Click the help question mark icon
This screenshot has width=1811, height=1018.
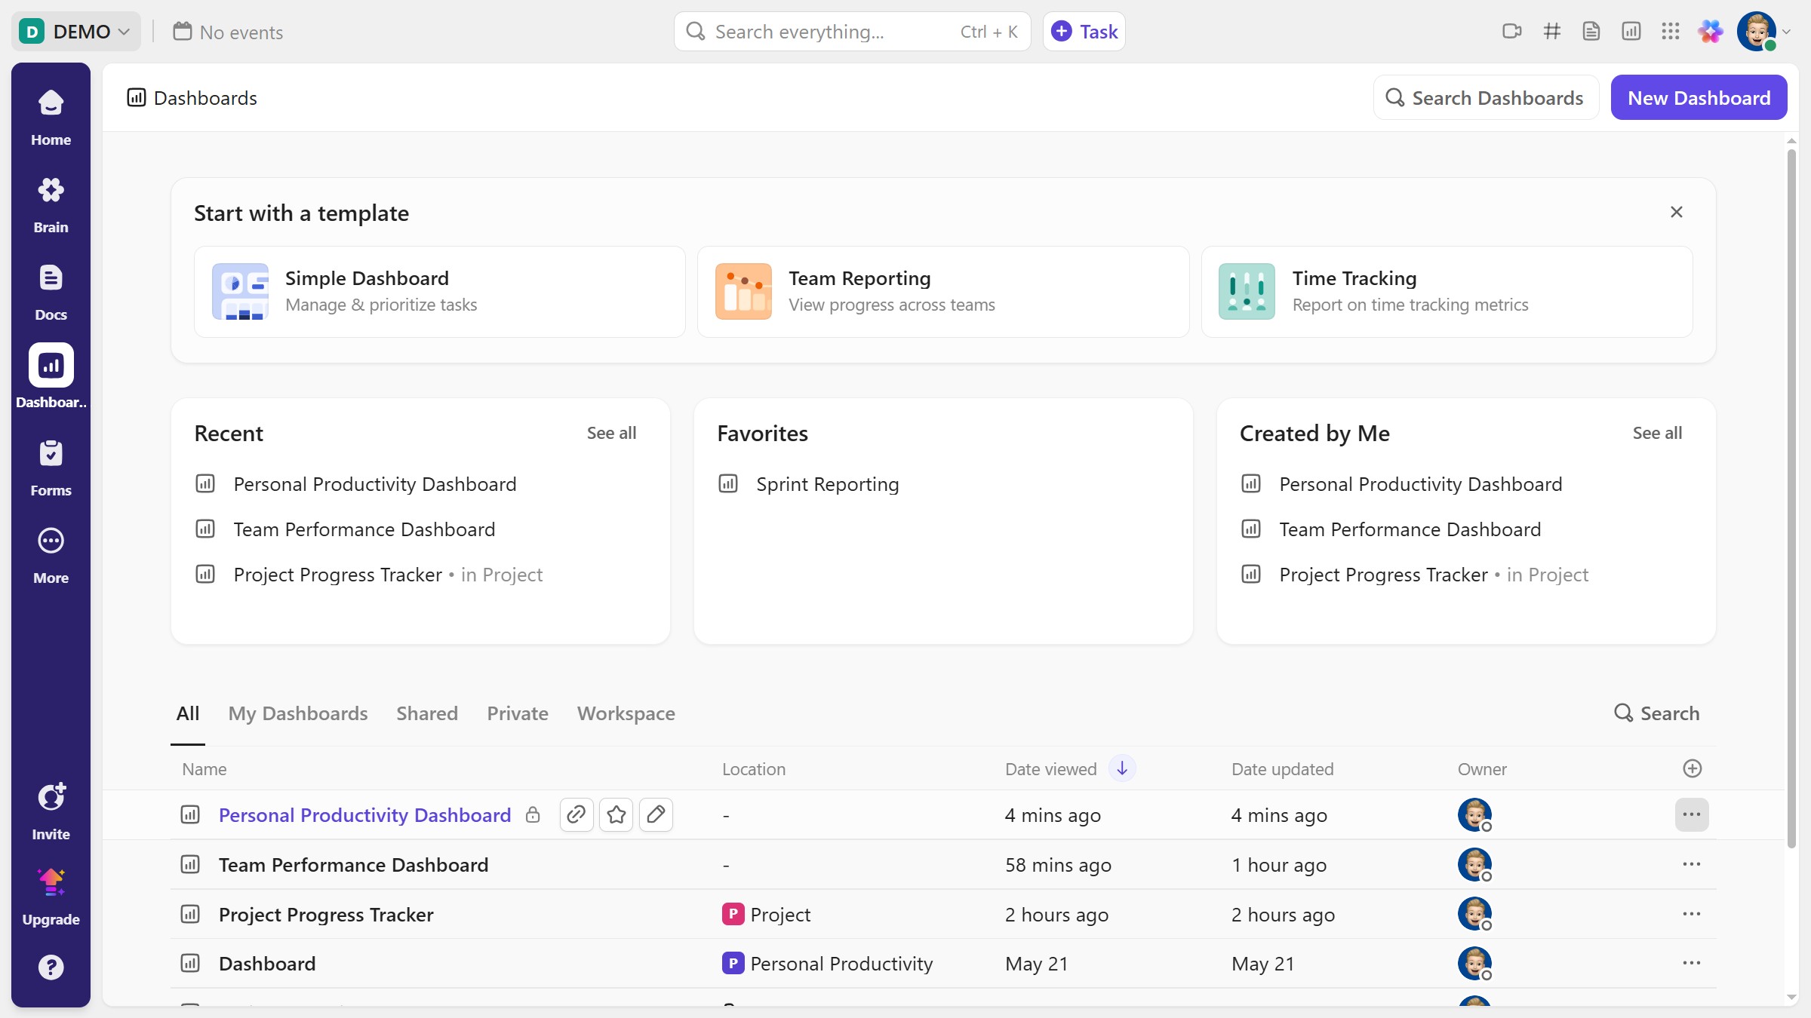pos(51,967)
